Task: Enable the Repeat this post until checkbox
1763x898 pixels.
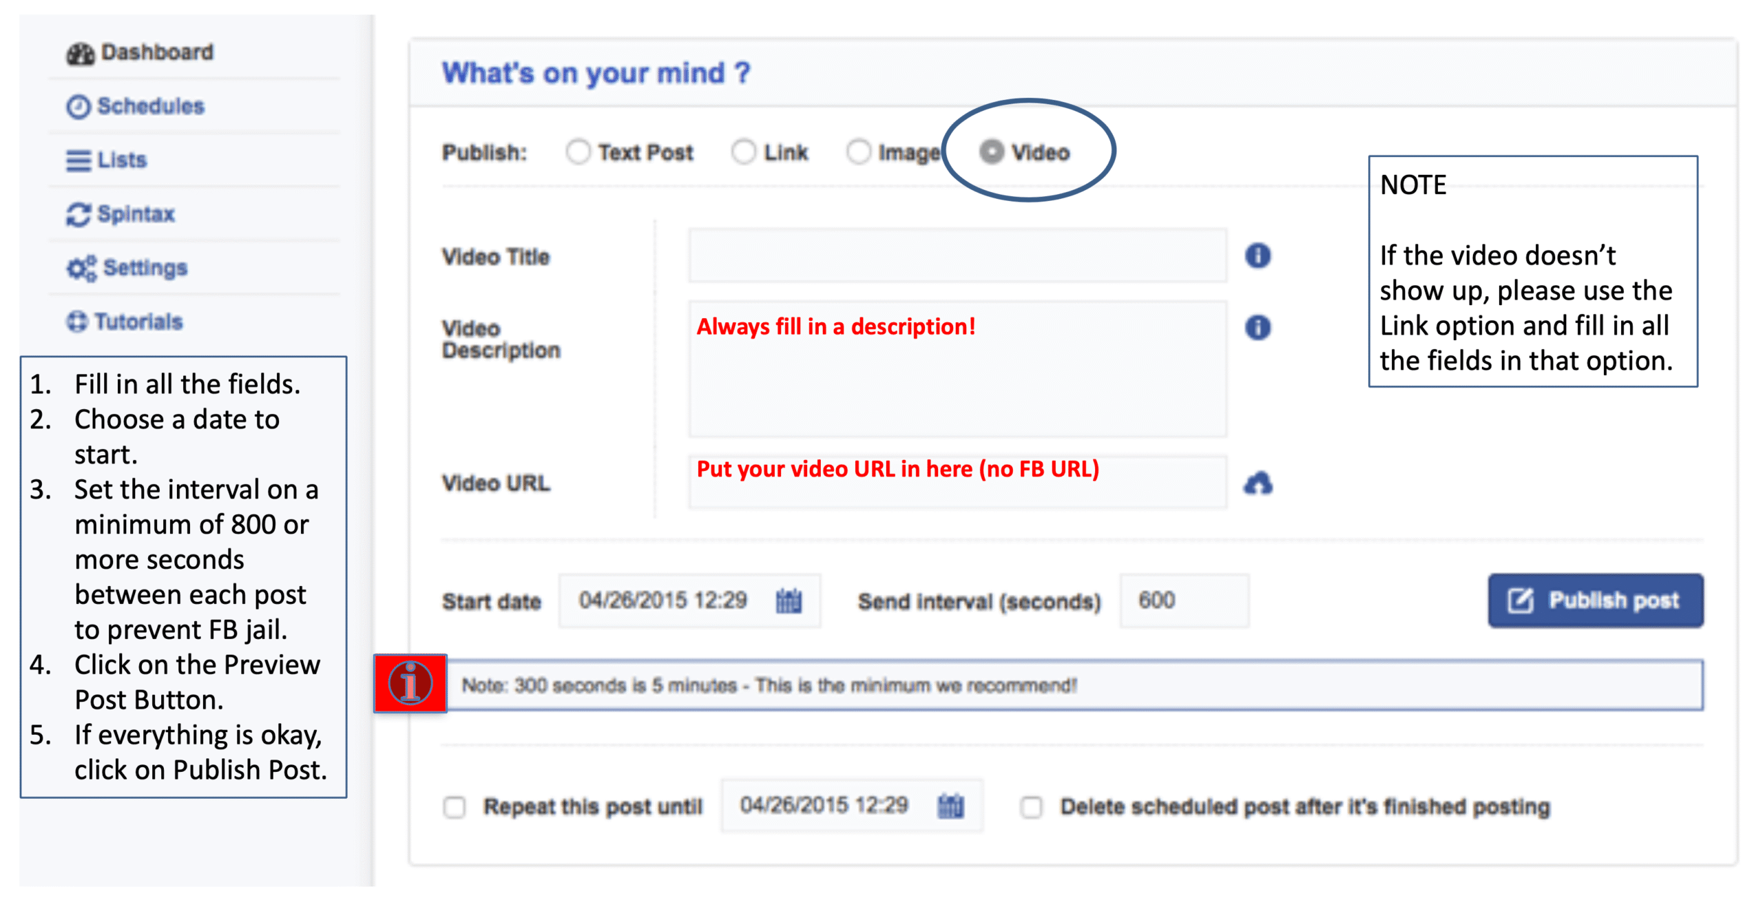Action: (x=454, y=806)
